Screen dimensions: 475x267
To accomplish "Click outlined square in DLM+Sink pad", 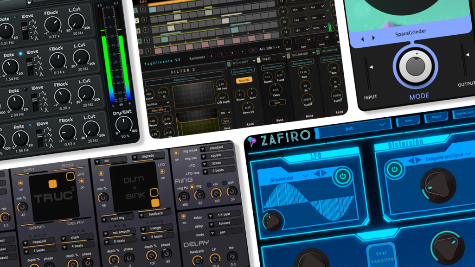I will (x=154, y=192).
